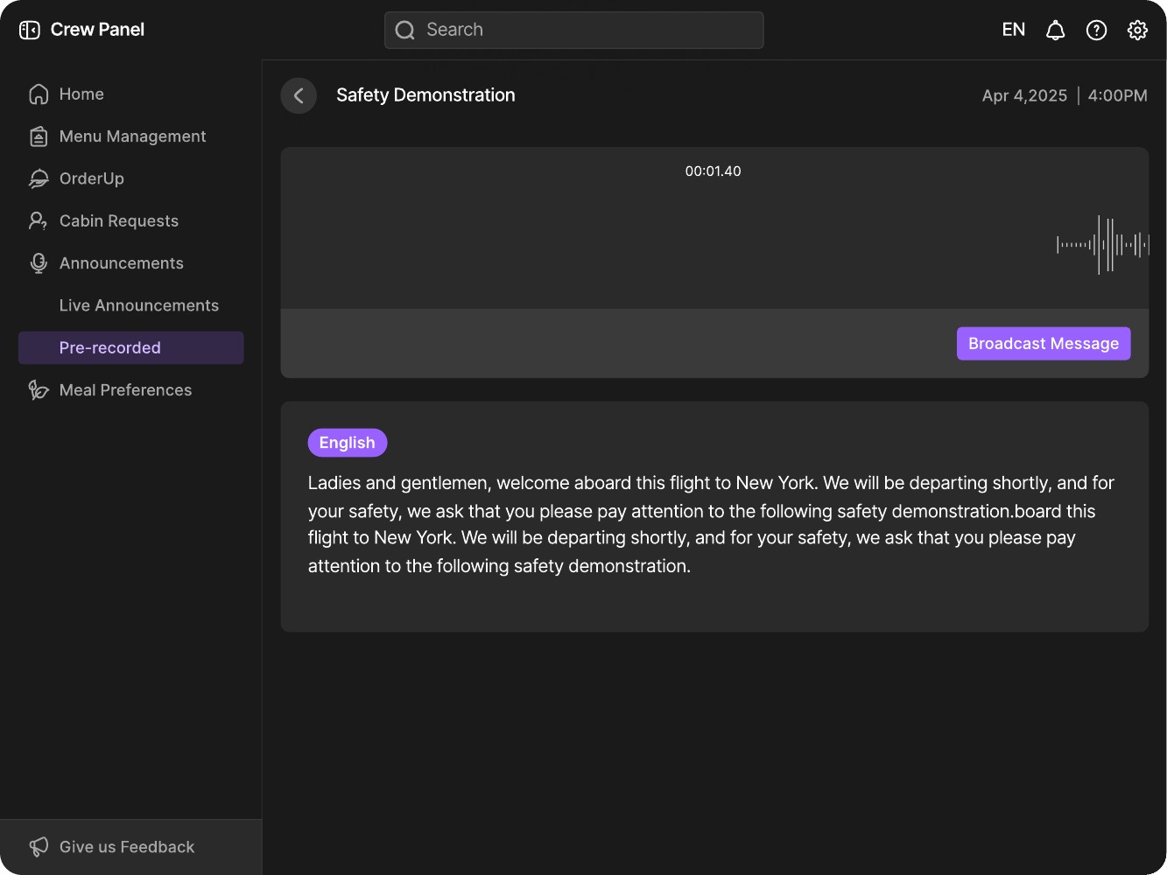The width and height of the screenshot is (1167, 875).
Task: Click the English language tag
Action: point(348,443)
